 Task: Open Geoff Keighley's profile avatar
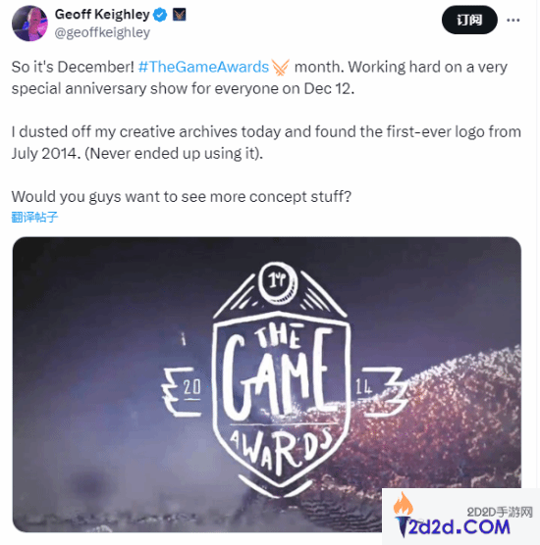click(29, 23)
